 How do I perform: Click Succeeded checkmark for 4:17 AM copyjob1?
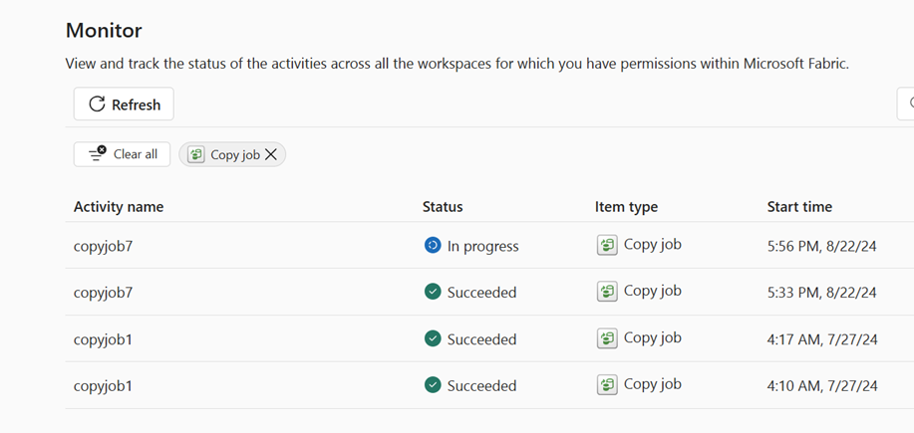tap(433, 338)
